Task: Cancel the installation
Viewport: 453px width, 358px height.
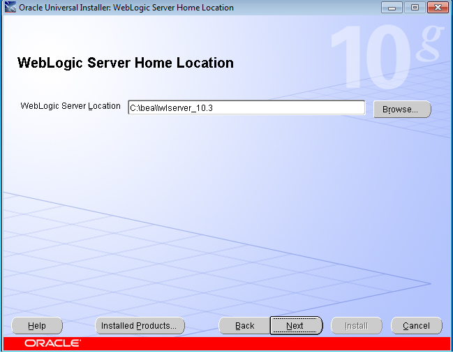Action: tap(416, 326)
